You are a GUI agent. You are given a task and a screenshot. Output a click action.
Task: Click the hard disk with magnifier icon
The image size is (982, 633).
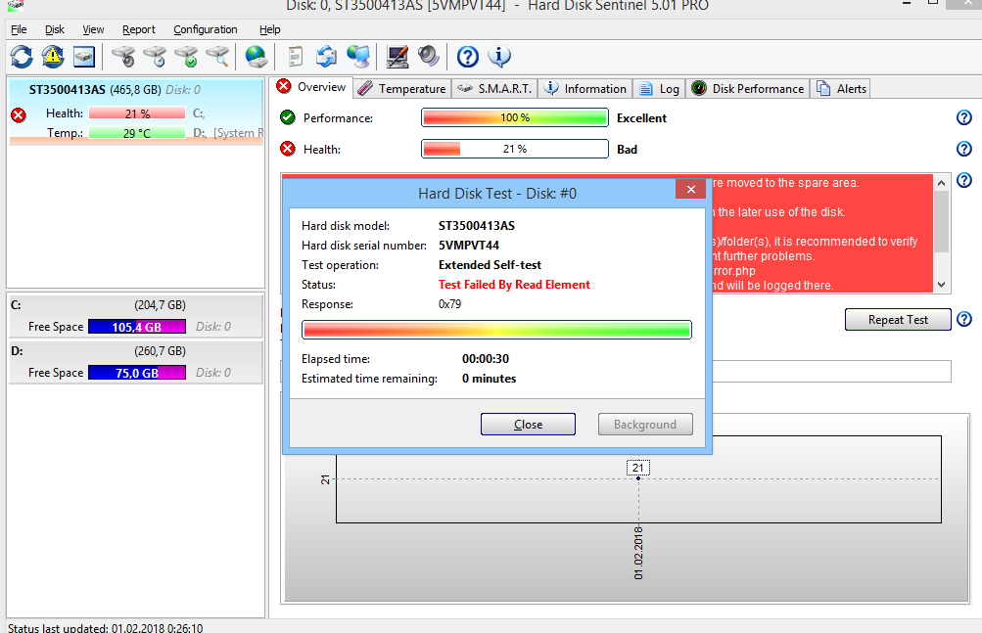click(x=218, y=57)
